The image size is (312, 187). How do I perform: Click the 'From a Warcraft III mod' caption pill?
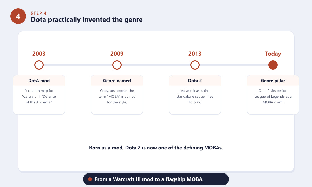coord(156,179)
